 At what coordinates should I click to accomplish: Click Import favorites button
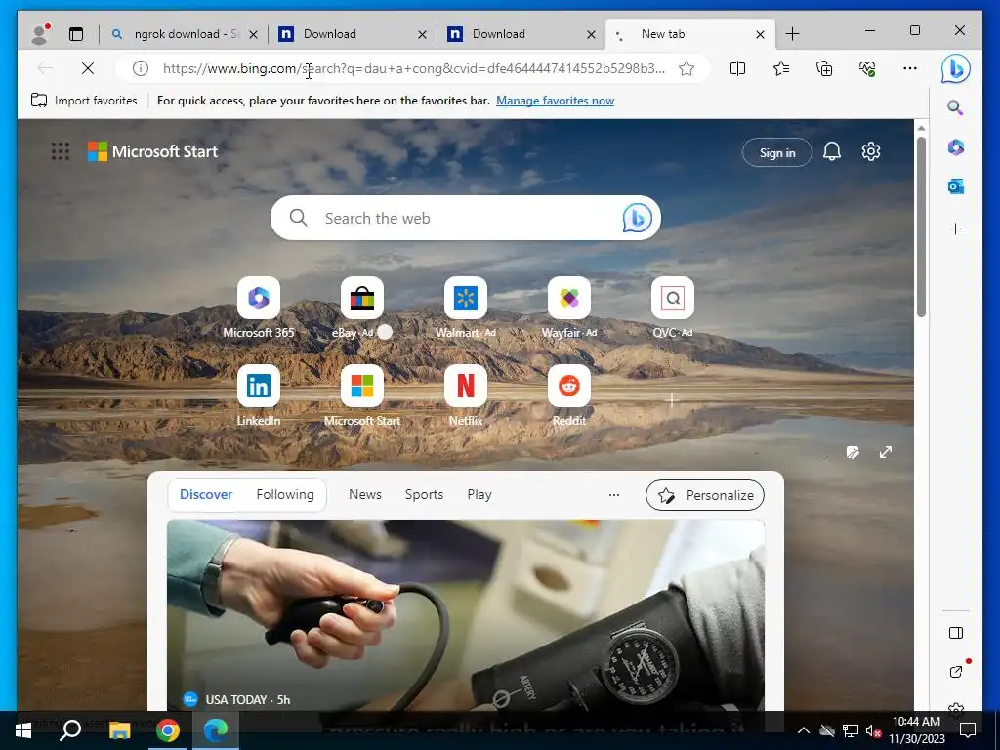[x=84, y=101]
